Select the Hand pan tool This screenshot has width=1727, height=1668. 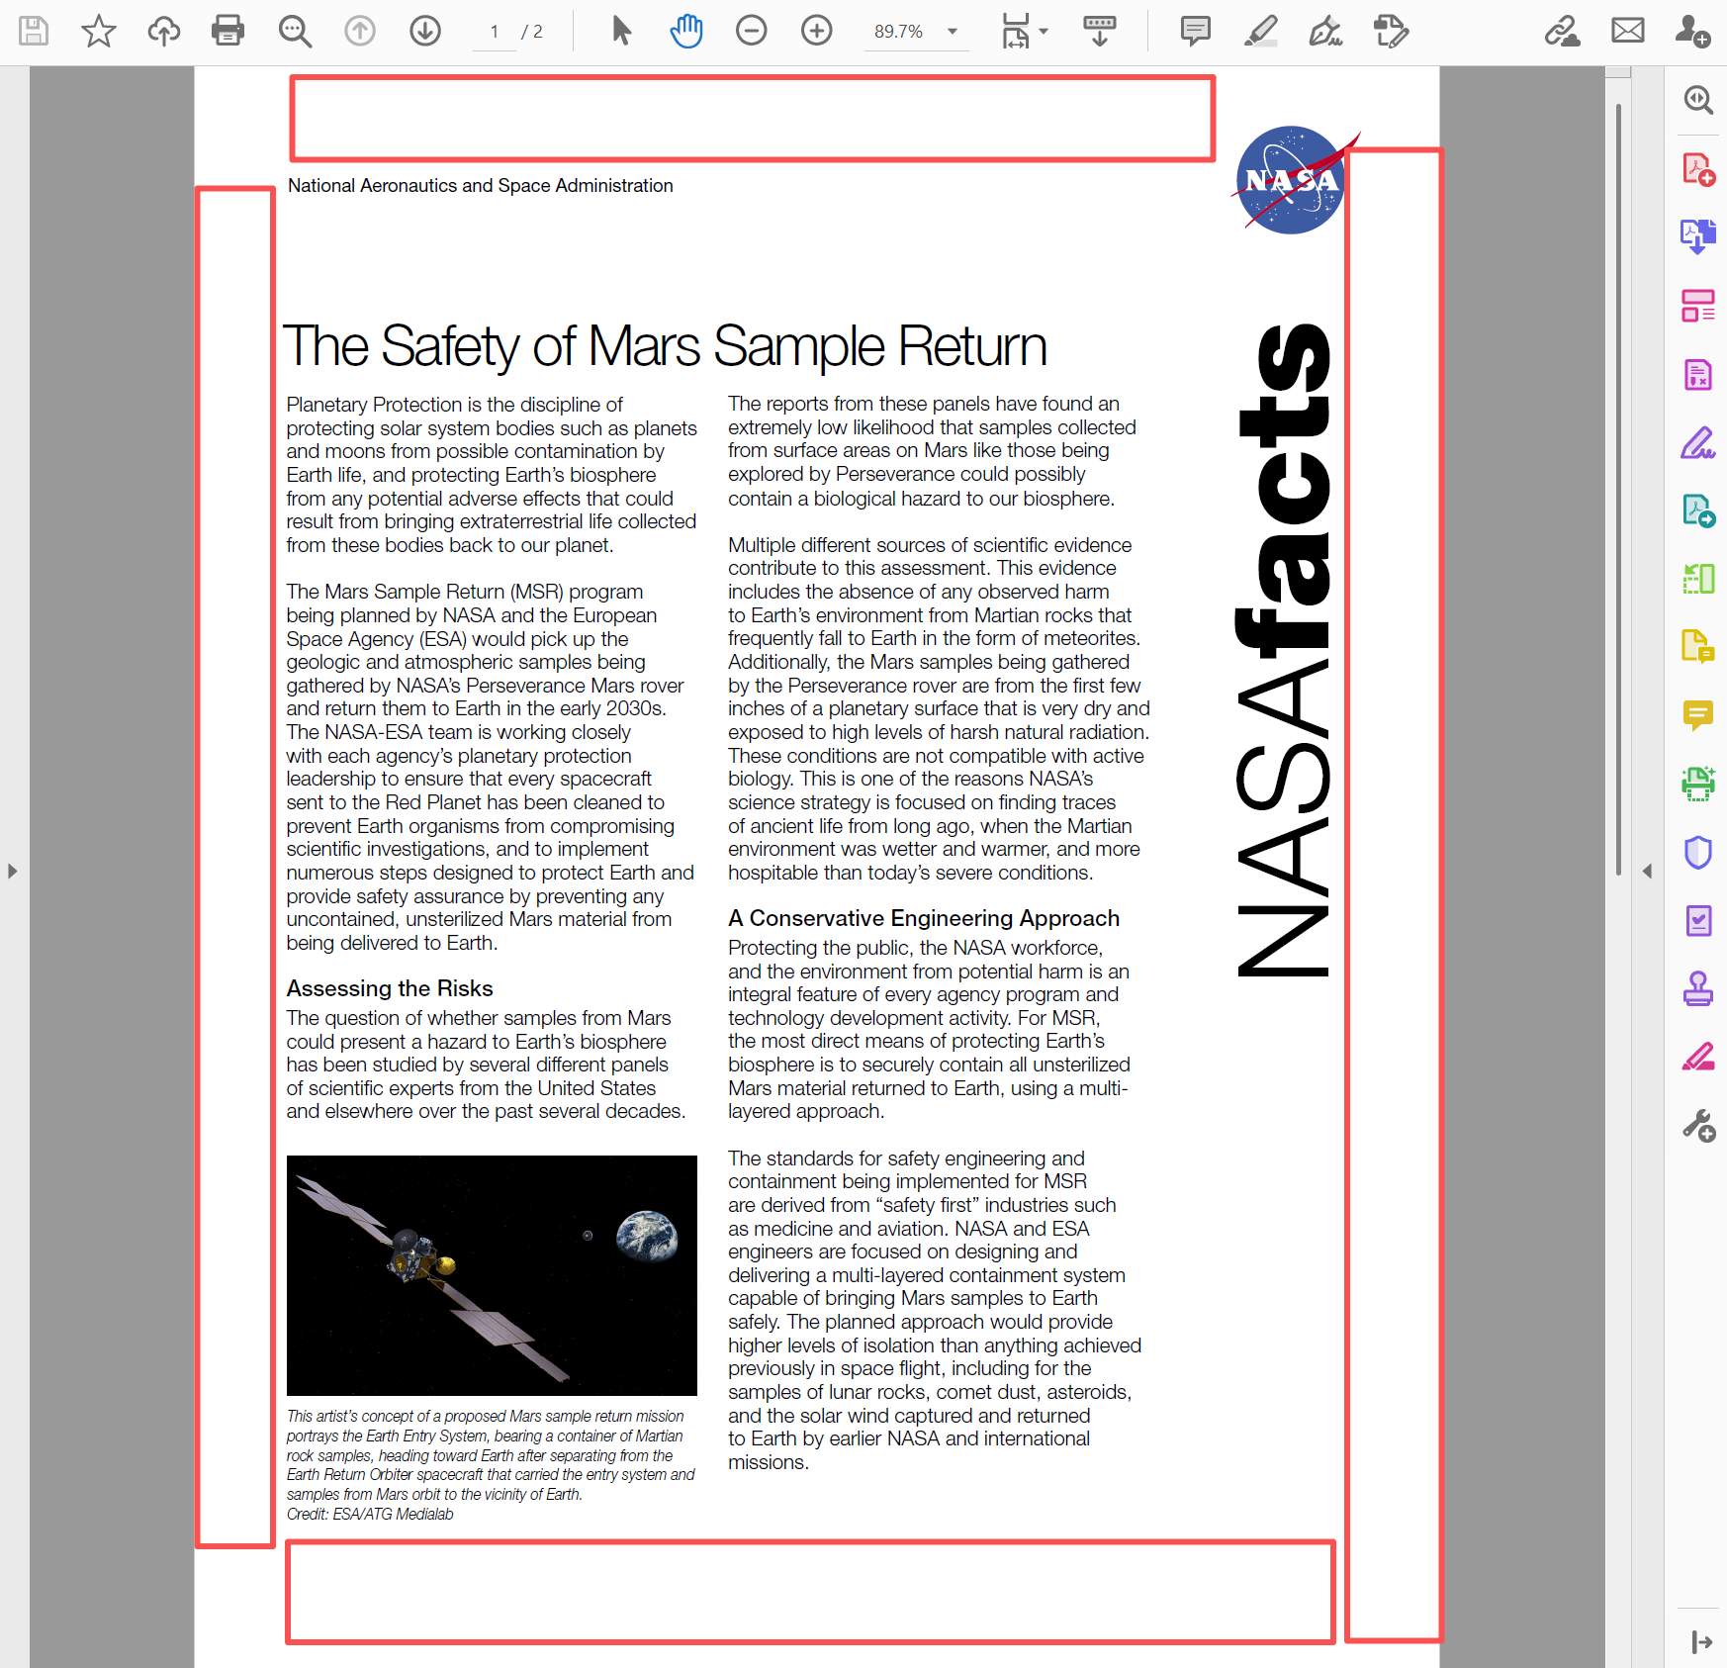click(685, 31)
